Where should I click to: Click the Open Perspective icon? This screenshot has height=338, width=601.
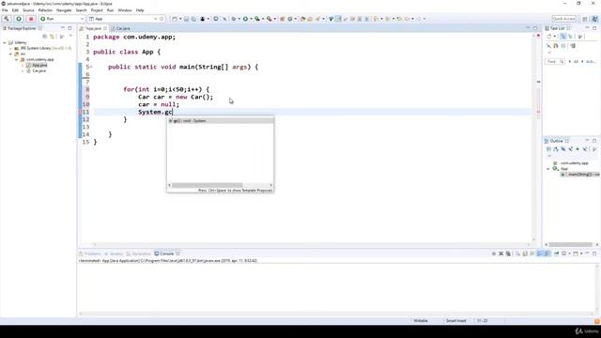[585, 19]
